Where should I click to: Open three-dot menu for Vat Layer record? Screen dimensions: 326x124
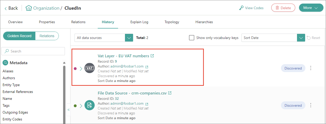tap(310, 68)
